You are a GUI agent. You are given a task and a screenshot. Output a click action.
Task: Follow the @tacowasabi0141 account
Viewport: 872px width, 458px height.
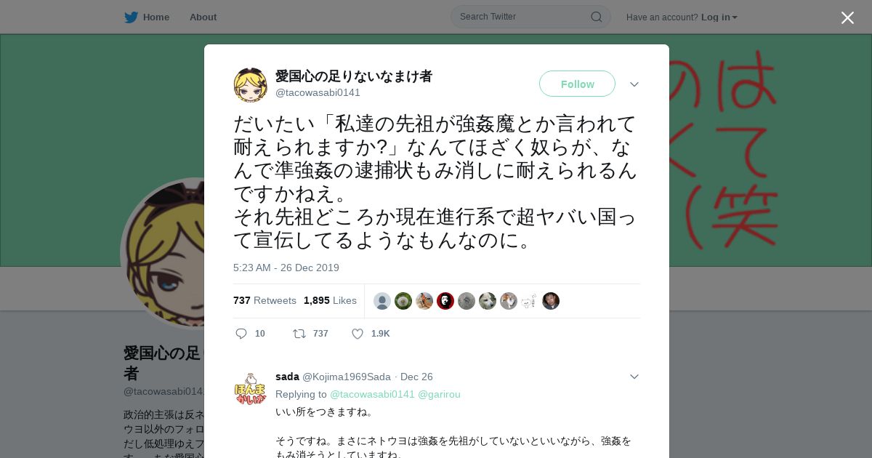pyautogui.click(x=577, y=84)
